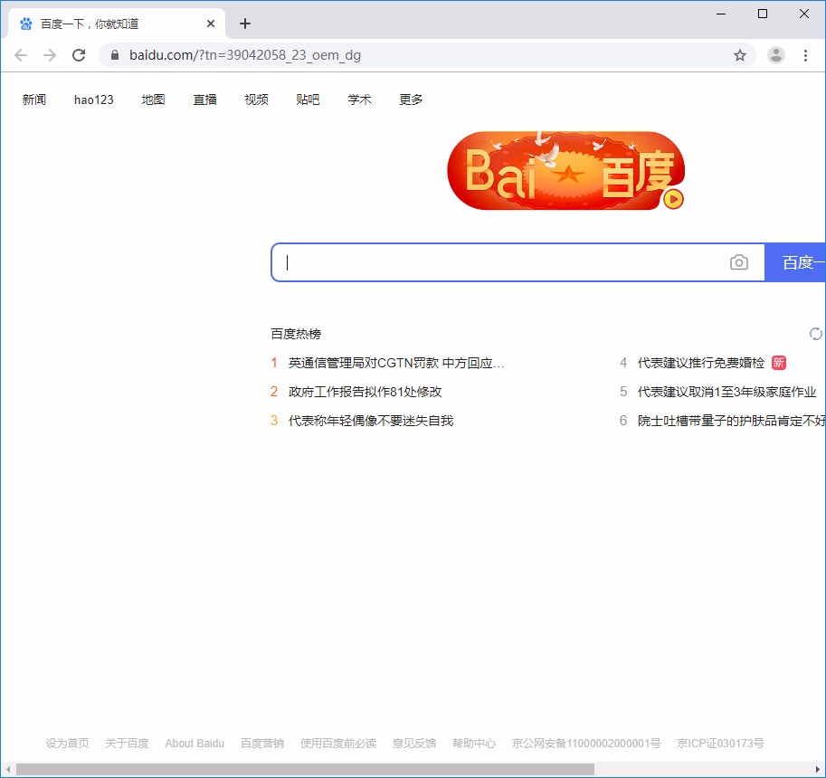826x778 pixels.
Task: Reload the page
Action: click(x=79, y=54)
